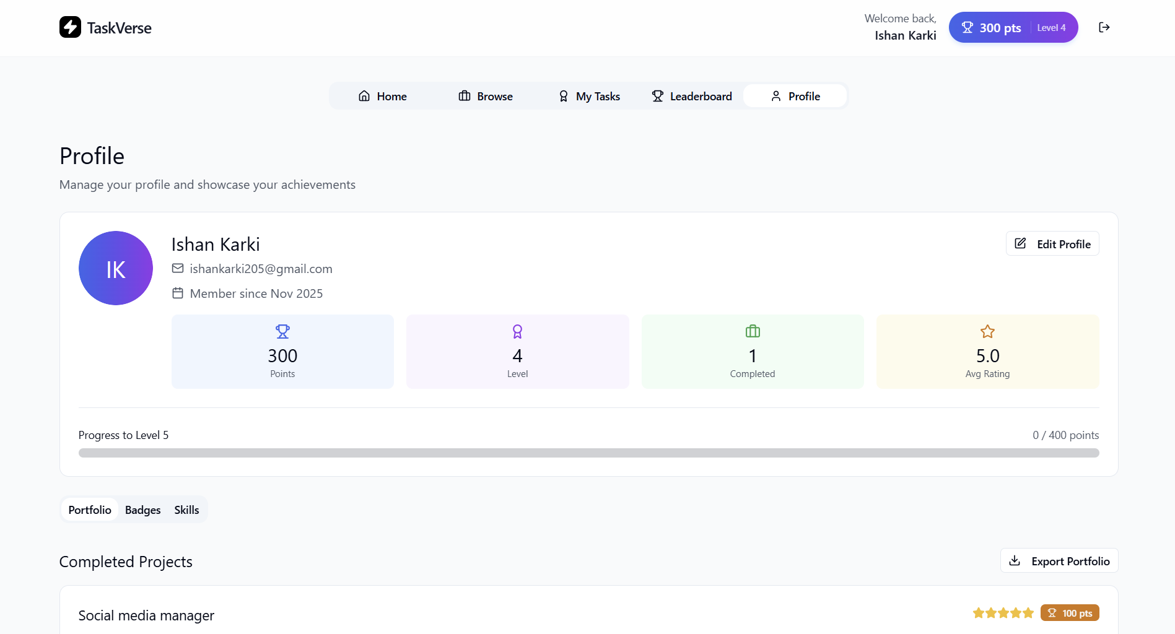Show the Skills section tab

pyautogui.click(x=186, y=510)
